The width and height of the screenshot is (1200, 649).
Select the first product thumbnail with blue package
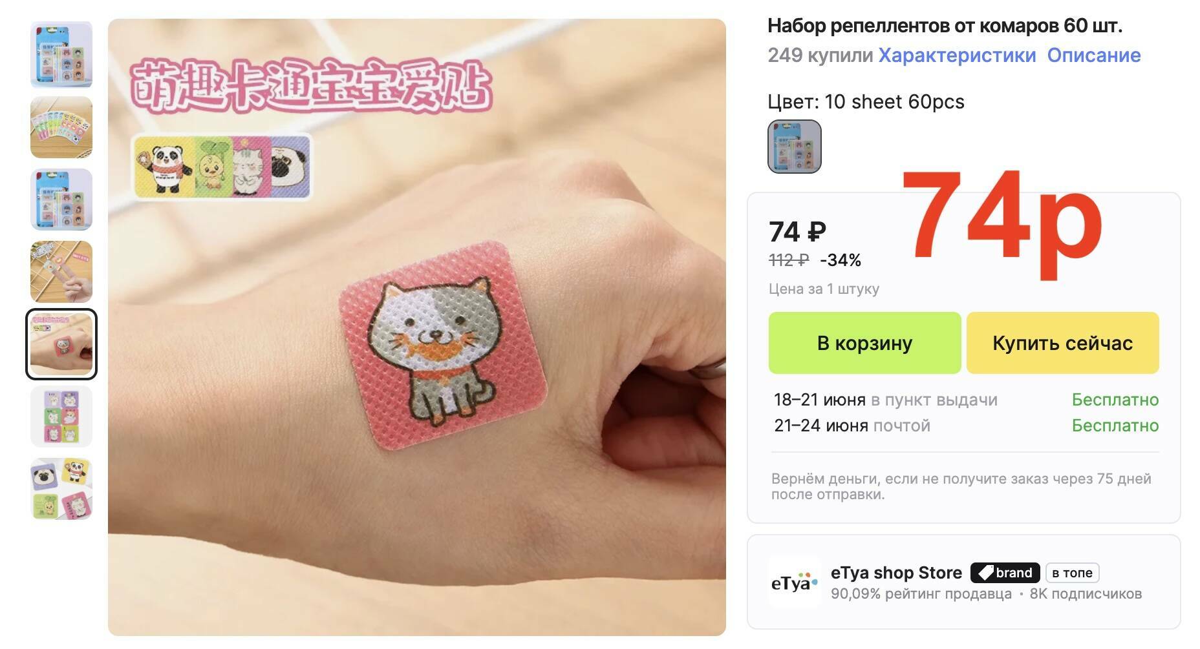[61, 55]
